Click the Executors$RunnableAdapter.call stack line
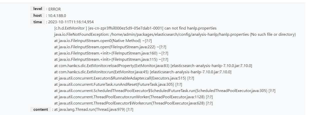309x115 pixels. 124,78
